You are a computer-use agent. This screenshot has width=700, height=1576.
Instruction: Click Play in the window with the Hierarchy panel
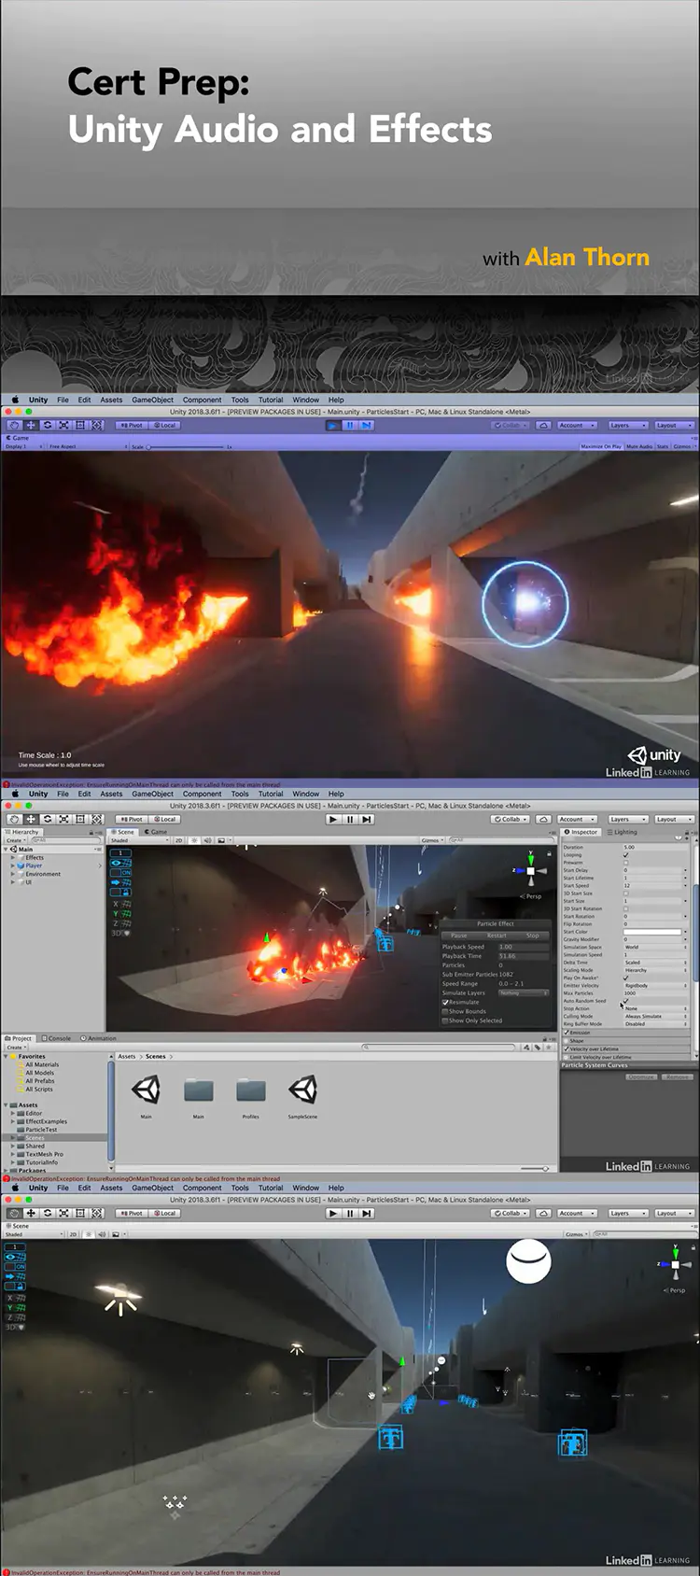(x=333, y=819)
